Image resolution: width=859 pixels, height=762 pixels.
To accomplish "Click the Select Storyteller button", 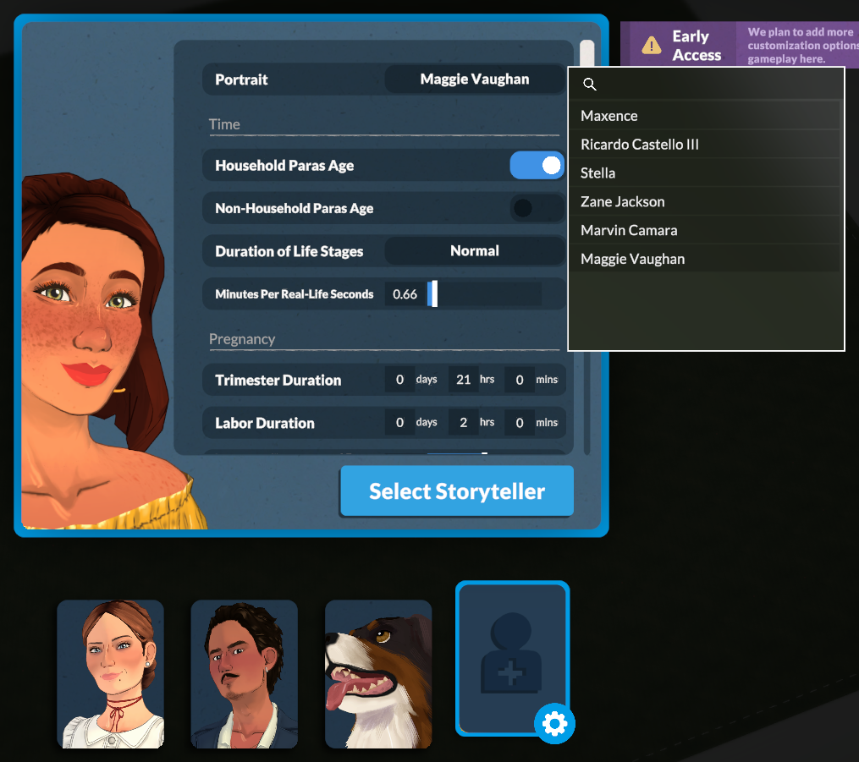I will pos(457,491).
